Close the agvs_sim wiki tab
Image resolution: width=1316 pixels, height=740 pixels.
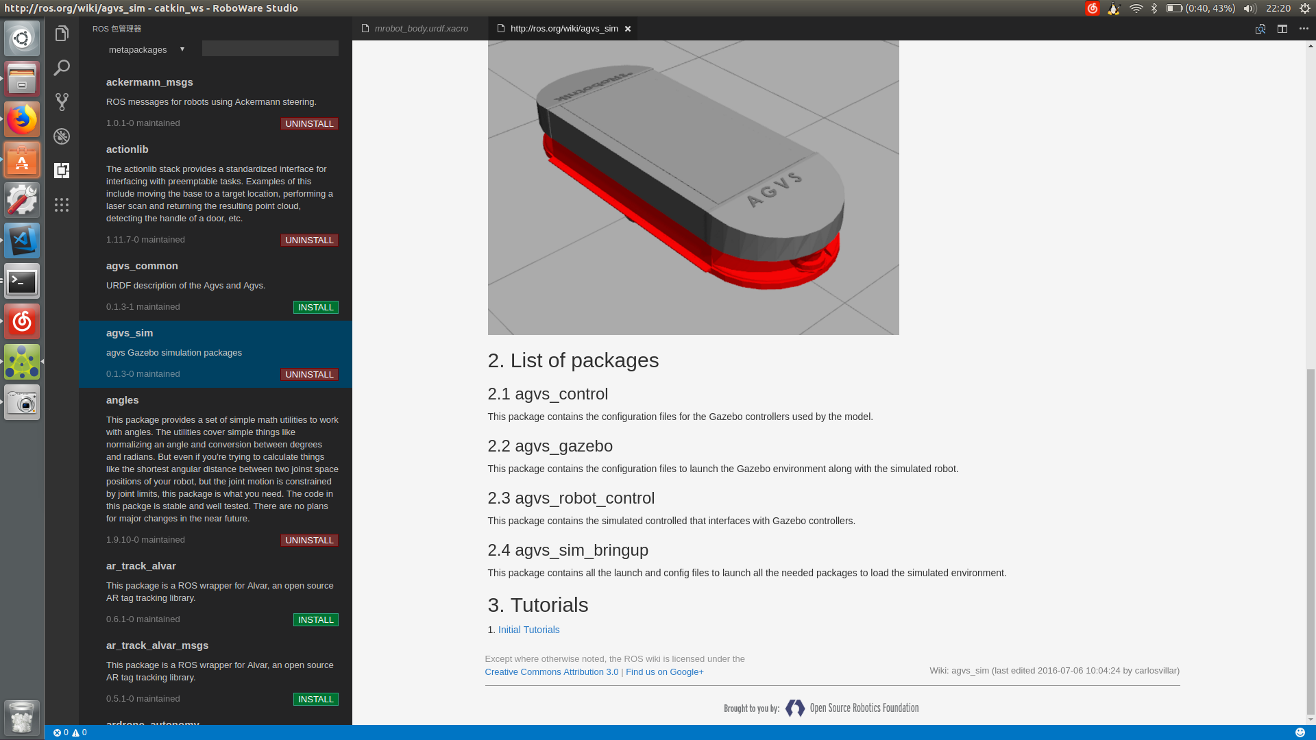tap(627, 29)
